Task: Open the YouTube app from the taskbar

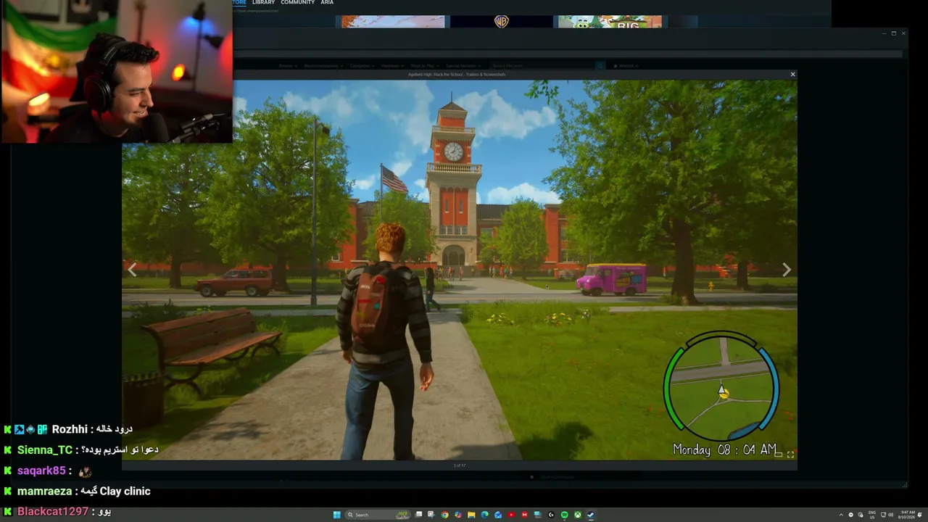Action: [x=511, y=515]
